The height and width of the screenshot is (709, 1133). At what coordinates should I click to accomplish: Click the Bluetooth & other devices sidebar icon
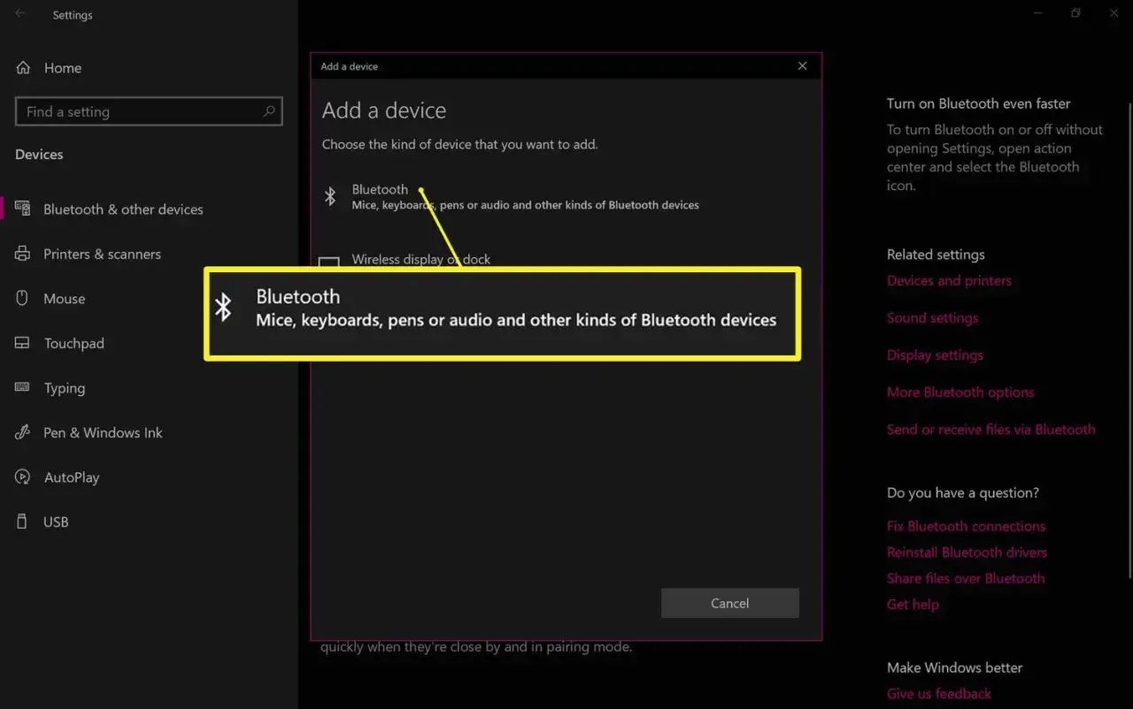pos(23,209)
